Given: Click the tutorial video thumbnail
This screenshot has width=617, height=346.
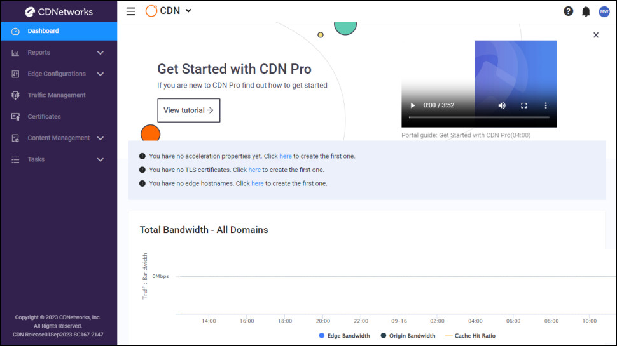Looking at the screenshot, I should click(479, 84).
